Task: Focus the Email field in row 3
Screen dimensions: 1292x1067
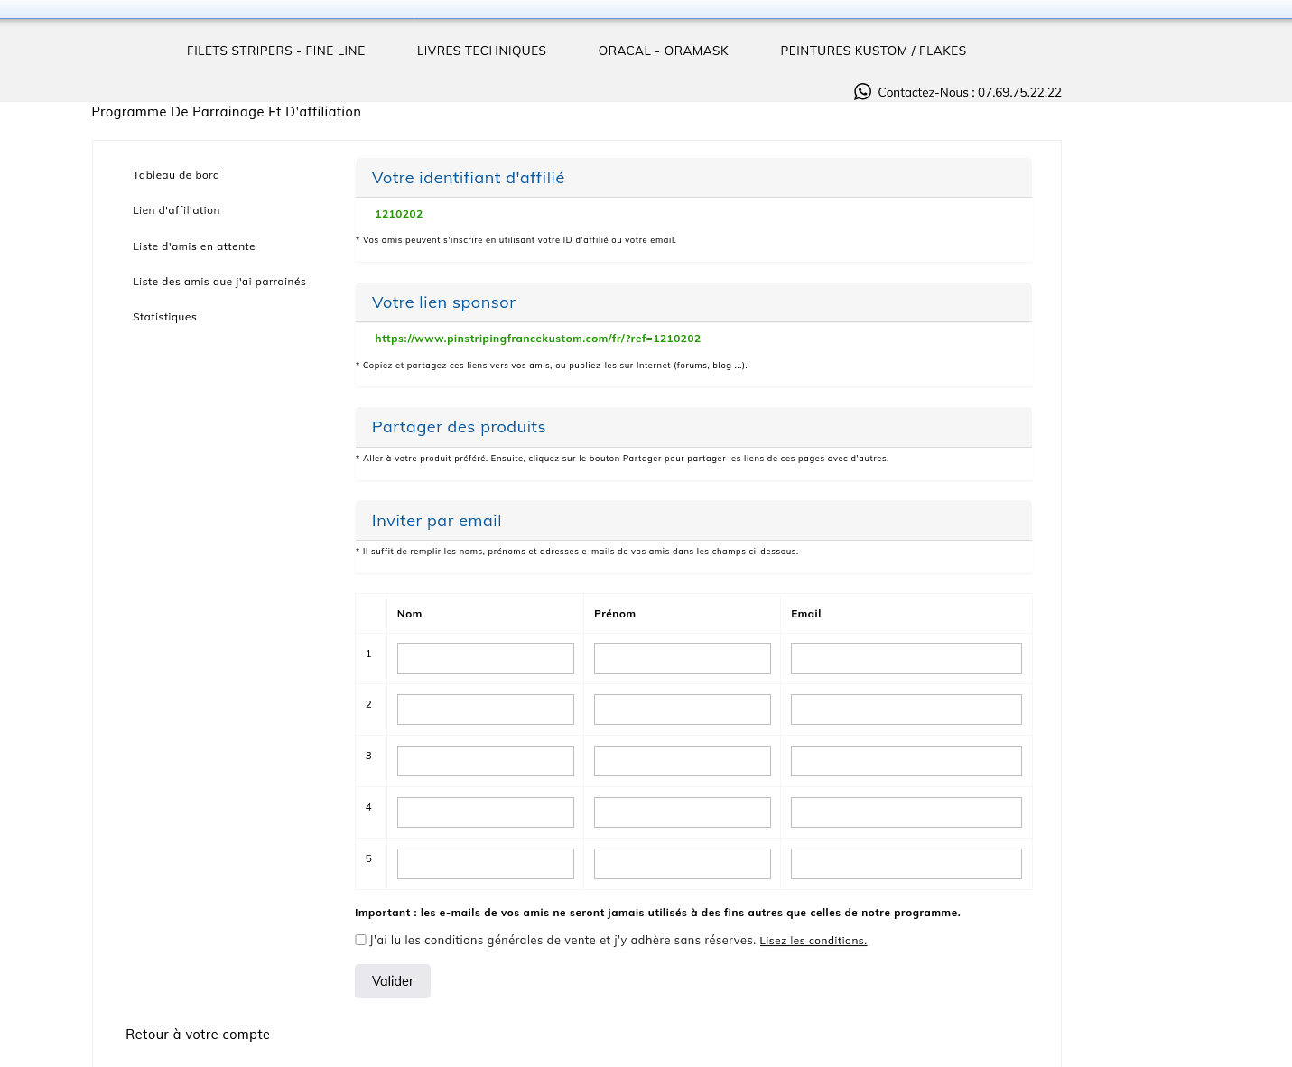Action: 906,761
